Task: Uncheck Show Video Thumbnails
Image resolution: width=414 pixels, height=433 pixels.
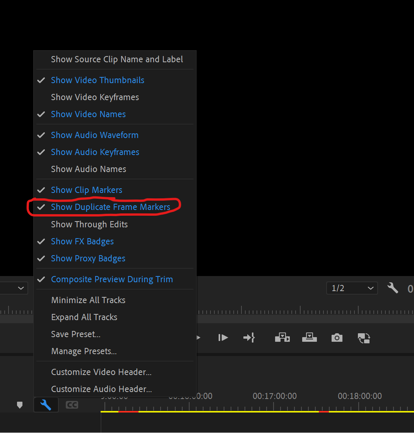Action: click(x=115, y=80)
